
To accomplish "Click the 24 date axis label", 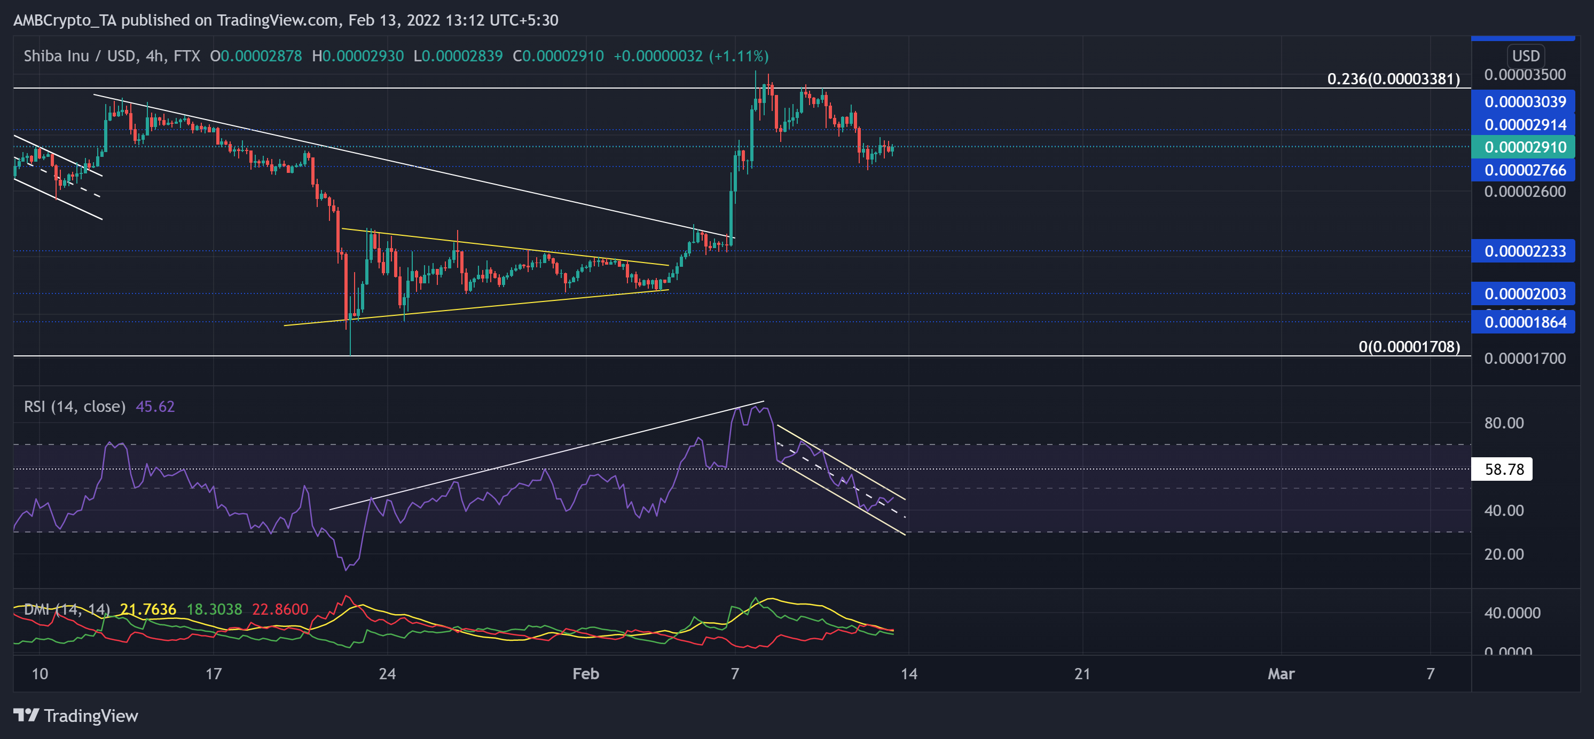I will click(387, 674).
